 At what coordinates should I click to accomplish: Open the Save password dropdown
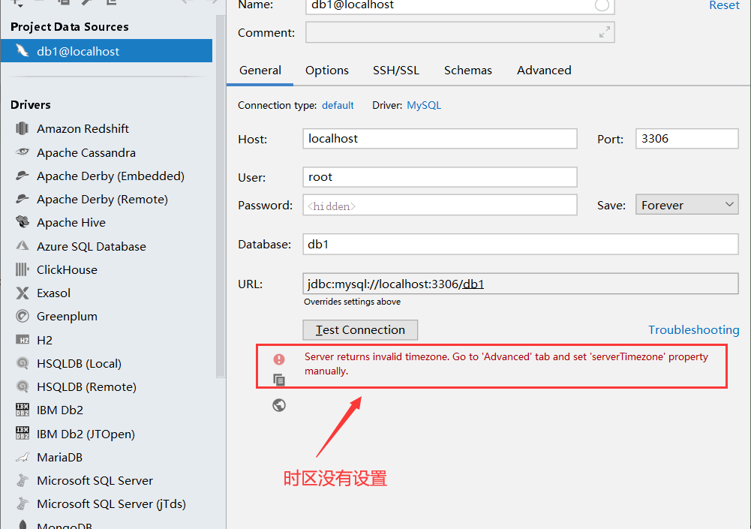point(686,205)
